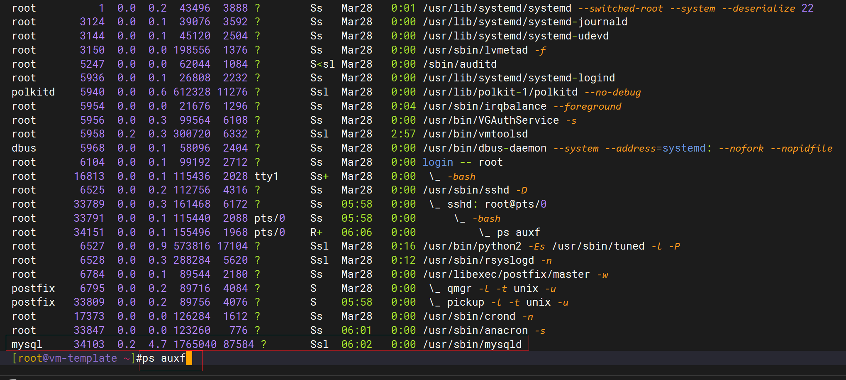Select '/usr/bin/VGAuthService' text
Viewport: 846px width, 380px height.
pos(491,120)
